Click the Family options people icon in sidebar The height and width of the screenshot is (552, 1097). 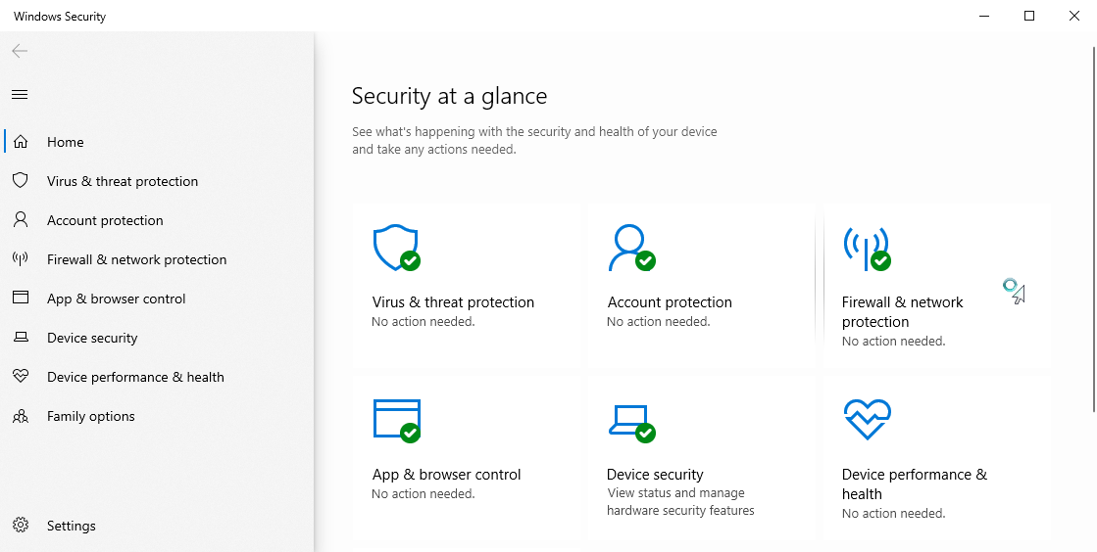pyautogui.click(x=21, y=416)
